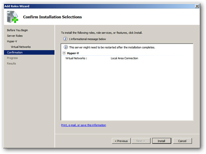The width and height of the screenshot is (206, 154).
Task: Click the Results step in sidebar
Action: (11, 63)
